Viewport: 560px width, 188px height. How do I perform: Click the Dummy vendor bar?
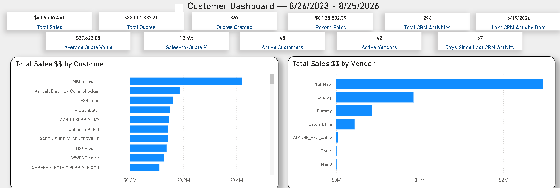click(x=354, y=111)
